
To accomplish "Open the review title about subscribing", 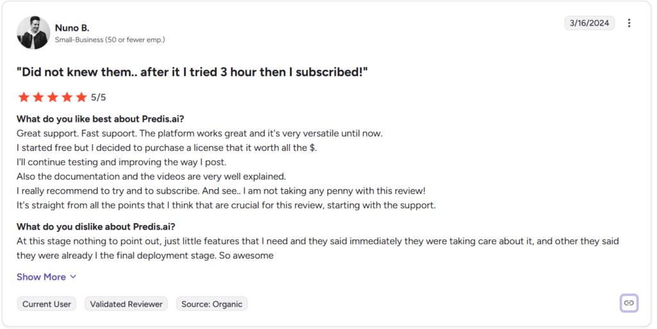I will click(192, 72).
